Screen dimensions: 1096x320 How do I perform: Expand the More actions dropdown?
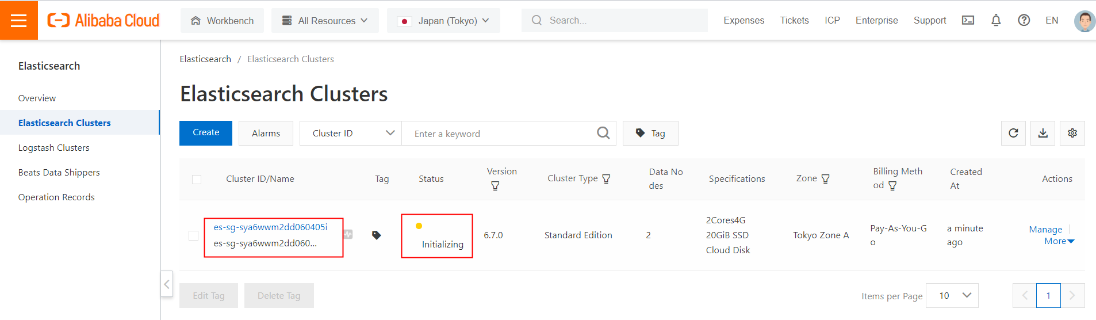coord(1059,241)
